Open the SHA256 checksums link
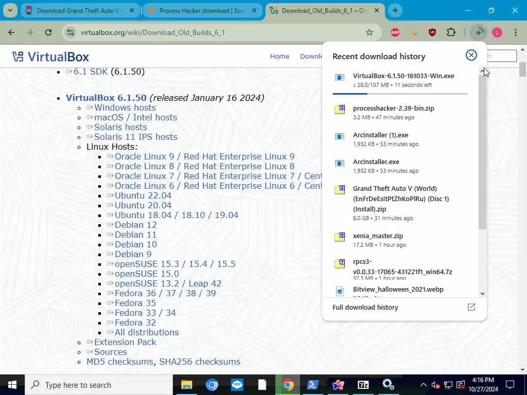Screen dimensions: 527x395 [200, 362]
